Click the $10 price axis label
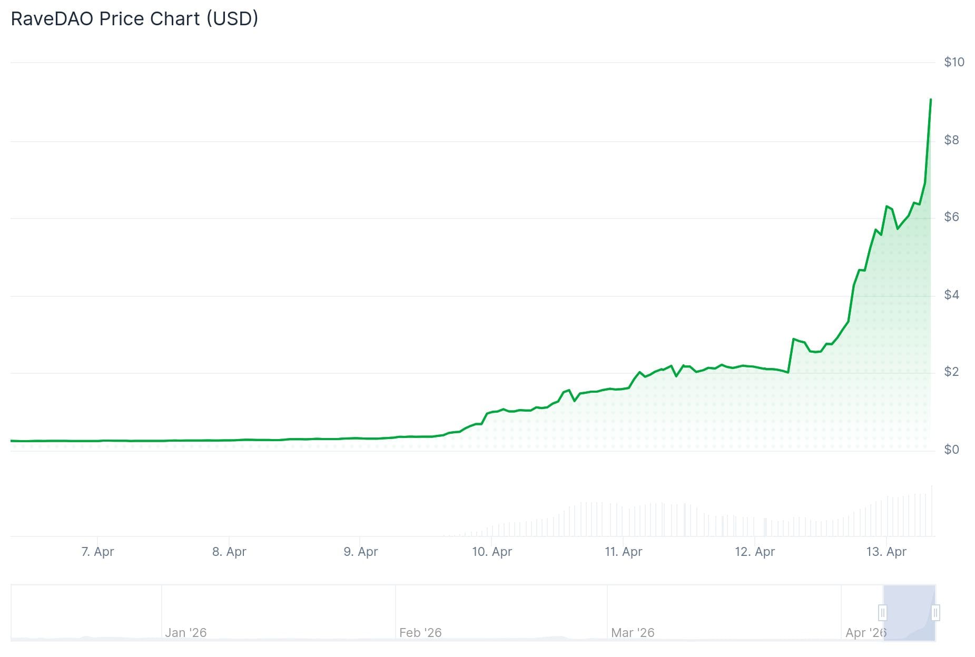 [953, 62]
